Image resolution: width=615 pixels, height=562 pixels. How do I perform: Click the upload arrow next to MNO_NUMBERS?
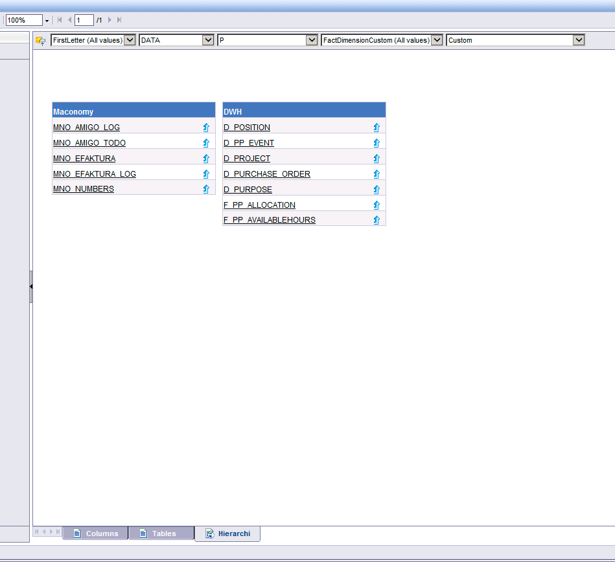pyautogui.click(x=206, y=189)
